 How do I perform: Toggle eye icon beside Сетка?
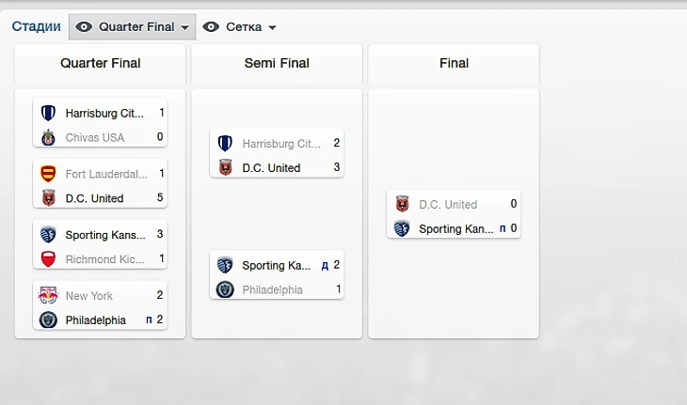point(211,27)
